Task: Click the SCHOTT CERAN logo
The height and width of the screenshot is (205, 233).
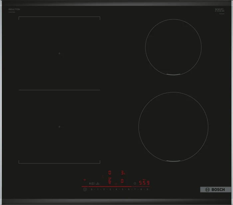Action: point(220,10)
